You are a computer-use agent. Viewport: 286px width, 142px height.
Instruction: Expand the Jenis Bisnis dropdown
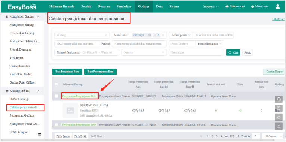(163, 35)
